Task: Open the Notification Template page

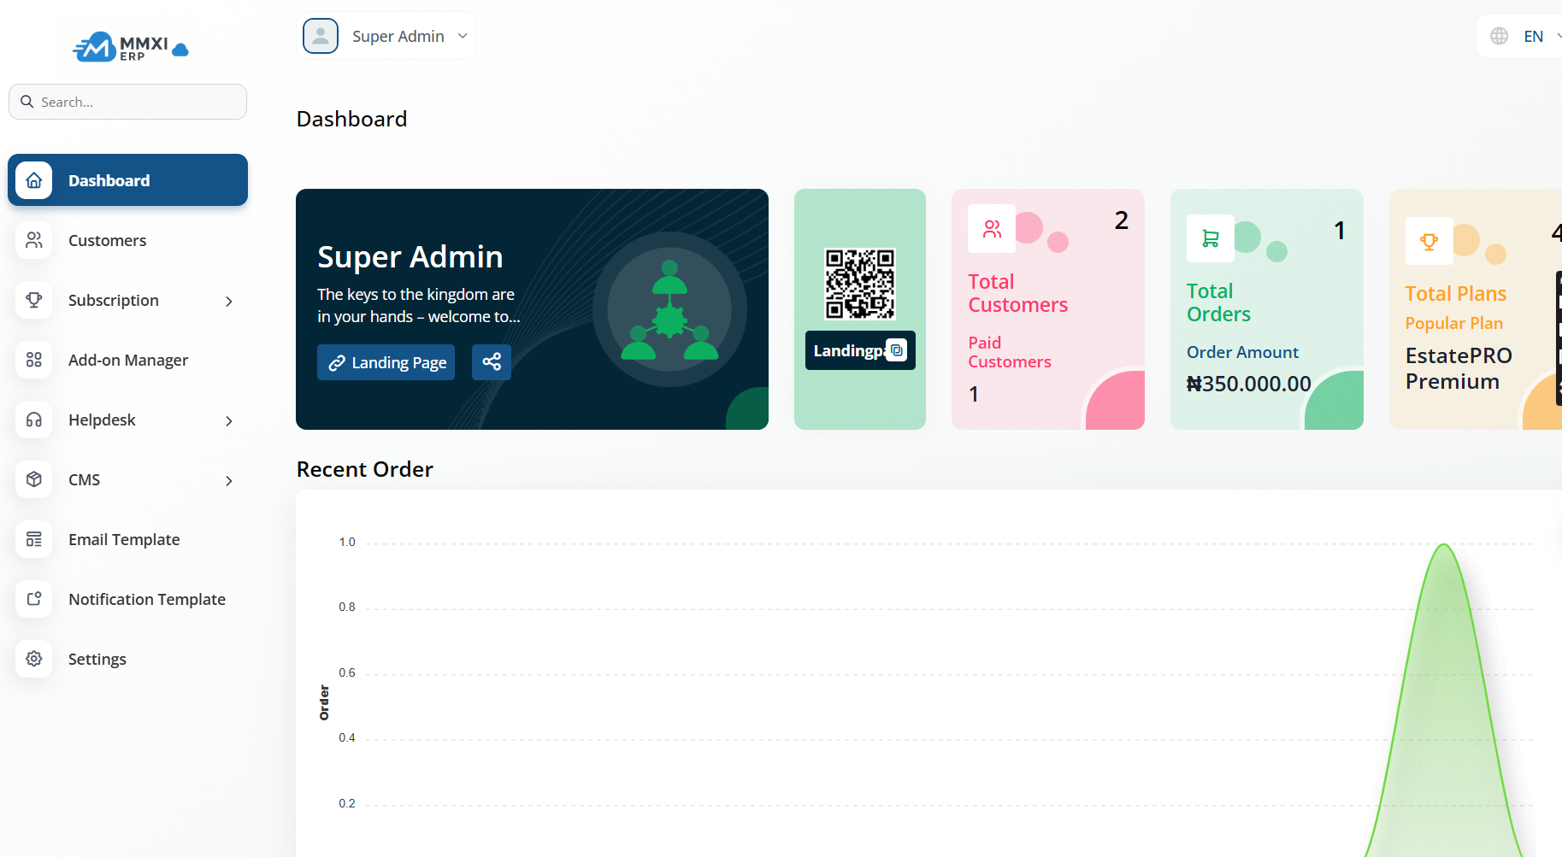Action: (146, 600)
